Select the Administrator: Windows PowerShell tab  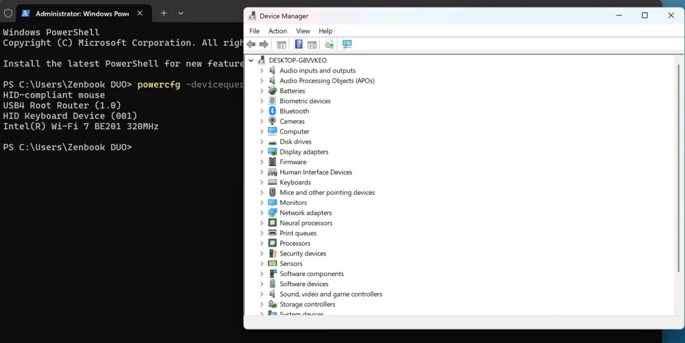click(x=82, y=14)
